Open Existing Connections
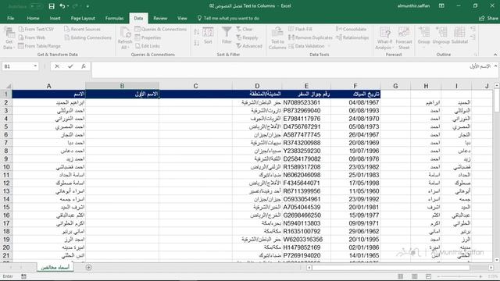Viewport: 500px width, 281px height. click(87, 37)
